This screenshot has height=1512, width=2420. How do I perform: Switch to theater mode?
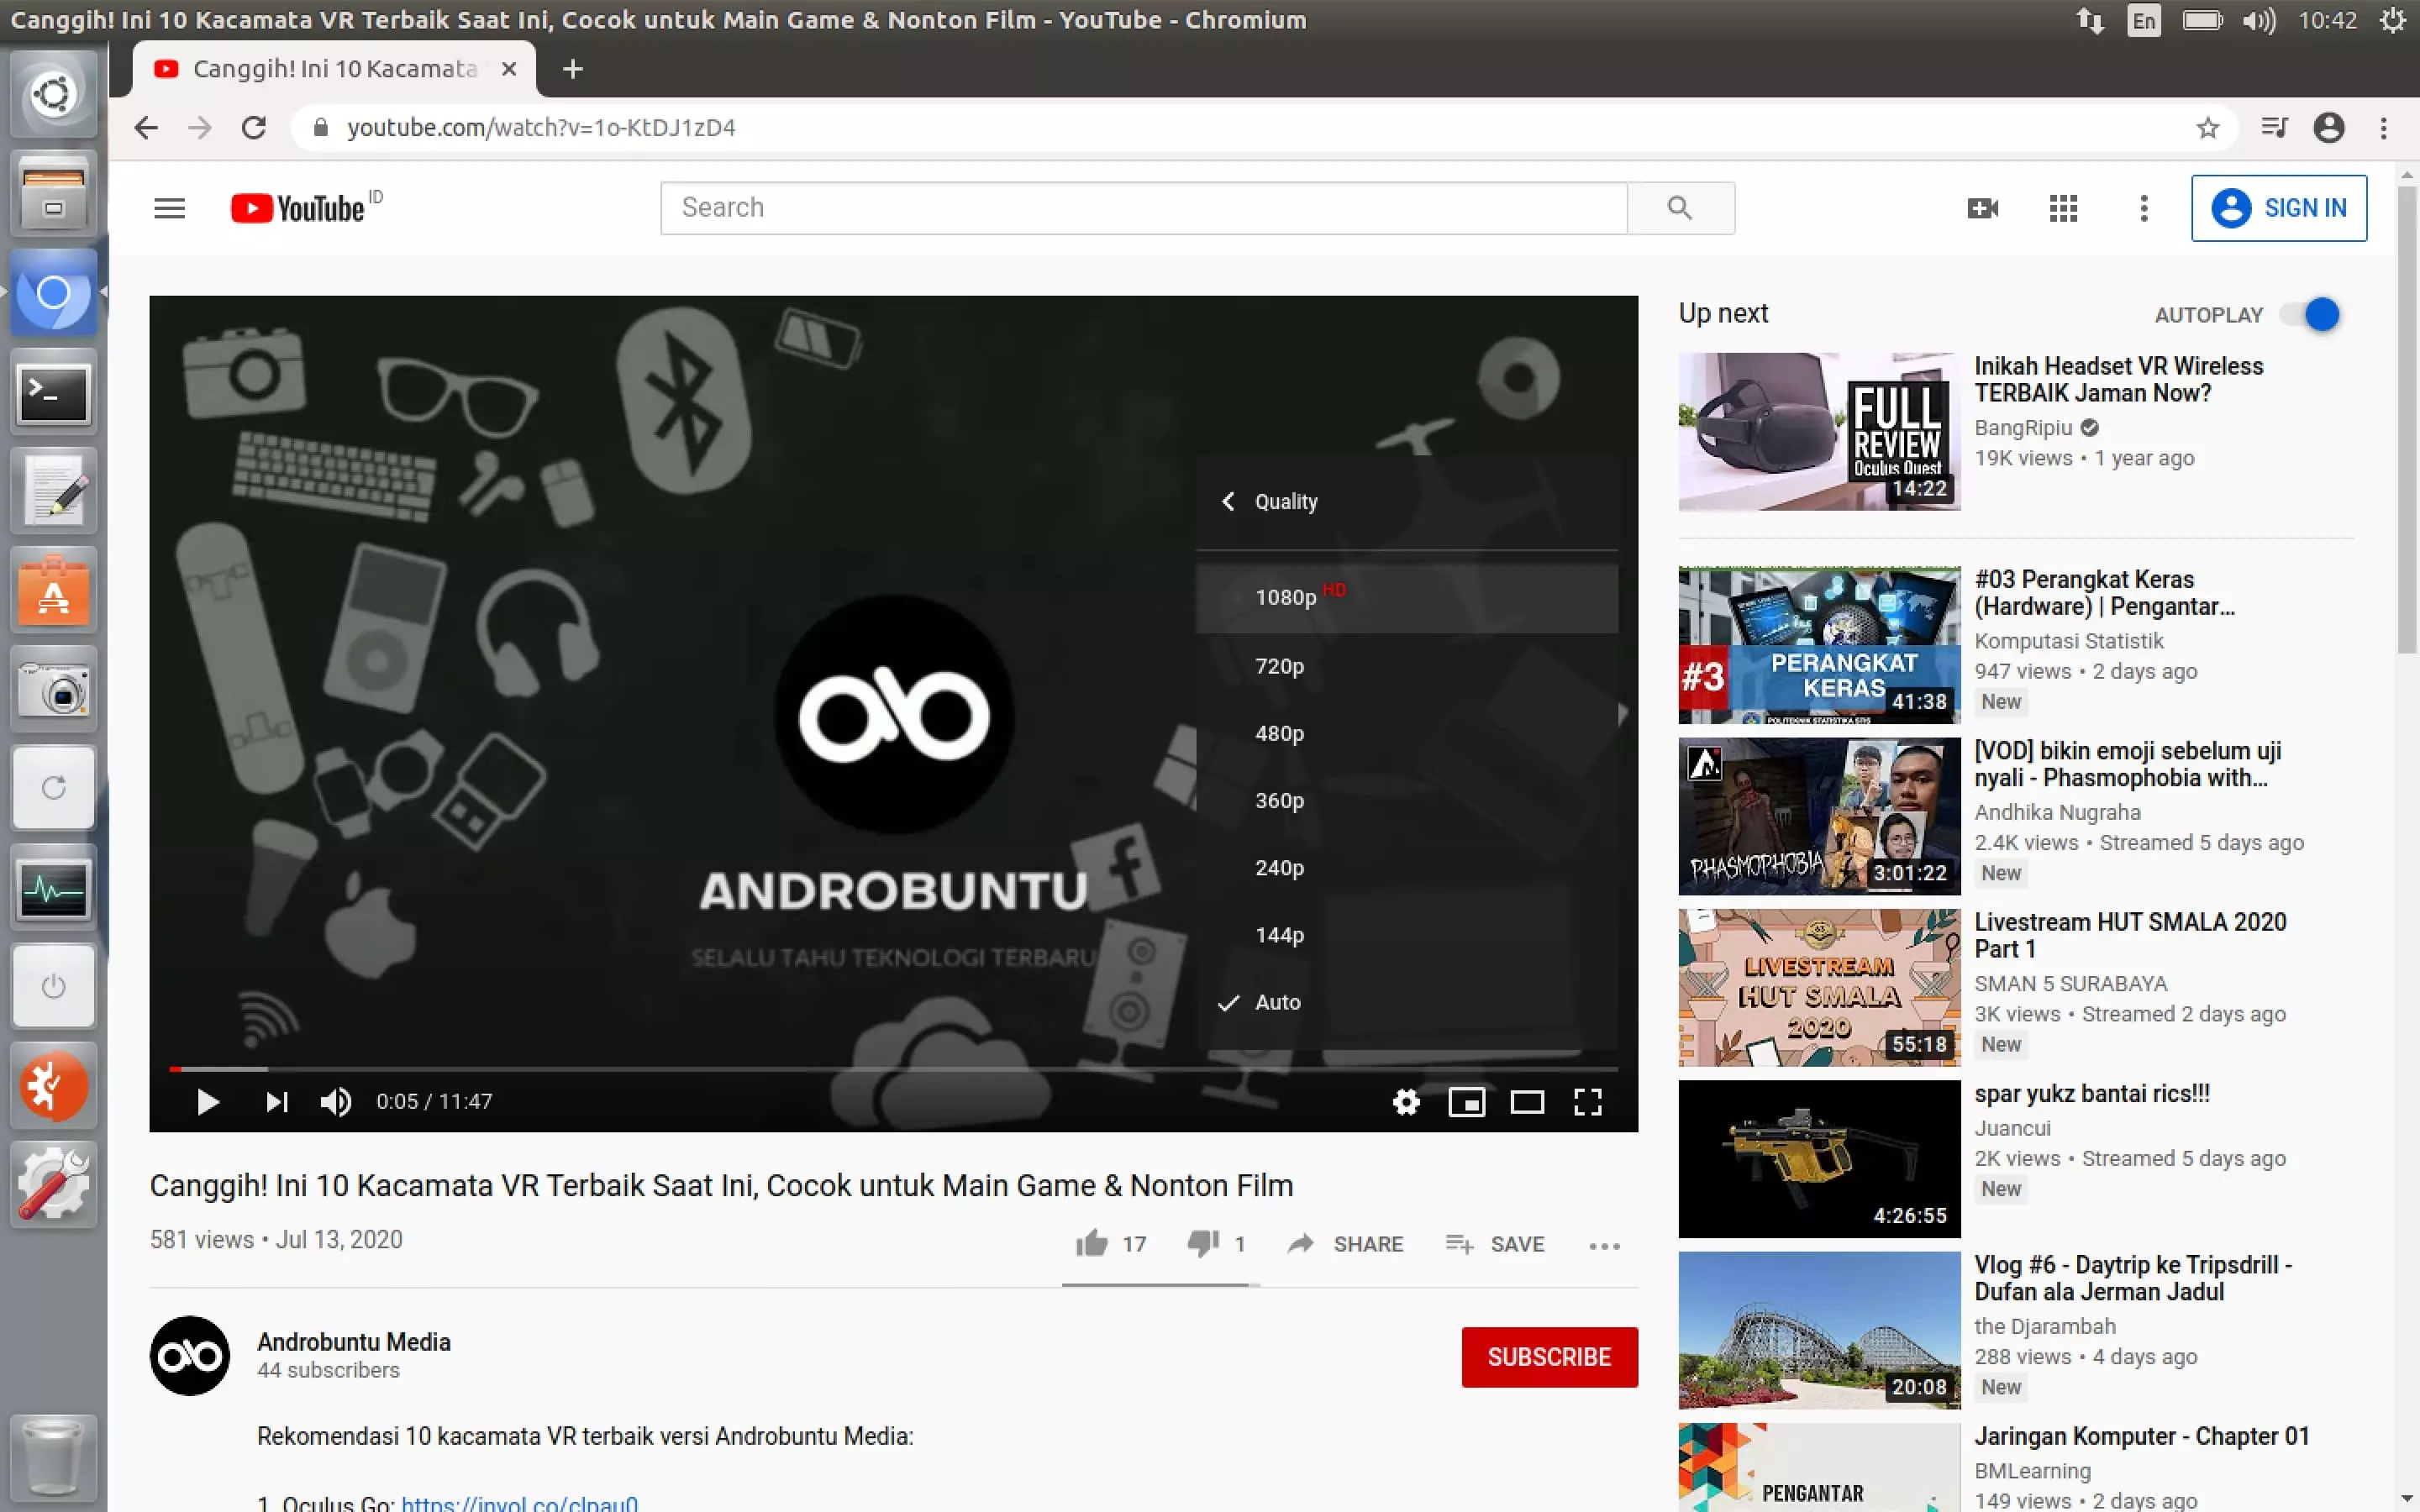point(1527,1101)
